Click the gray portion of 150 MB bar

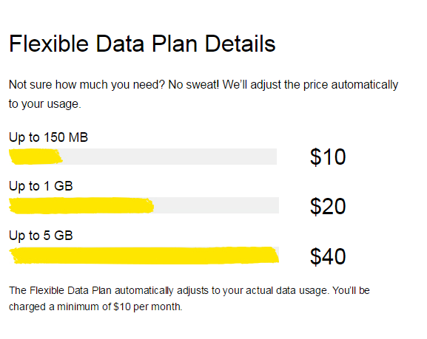(169, 157)
